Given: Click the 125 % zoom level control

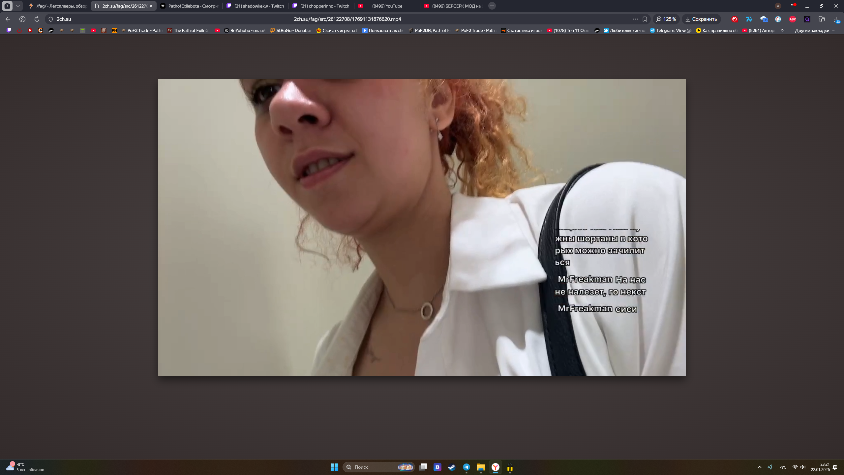Looking at the screenshot, I should tap(666, 19).
